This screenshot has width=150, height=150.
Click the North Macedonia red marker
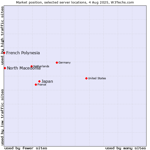coord(5,68)
